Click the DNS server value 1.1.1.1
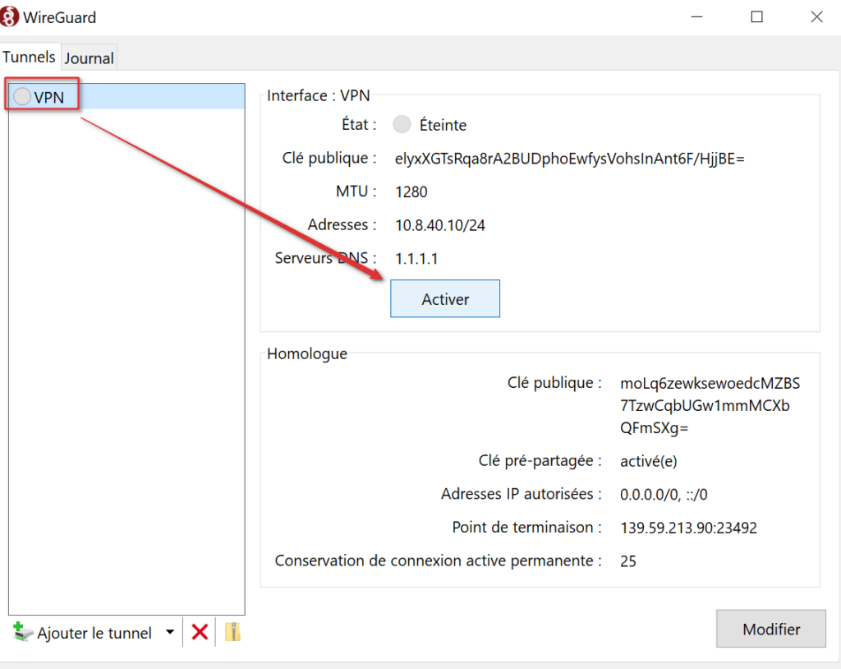841x669 pixels. (416, 259)
